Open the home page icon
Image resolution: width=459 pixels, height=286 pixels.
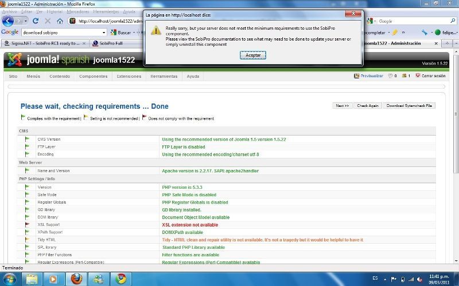60,21
